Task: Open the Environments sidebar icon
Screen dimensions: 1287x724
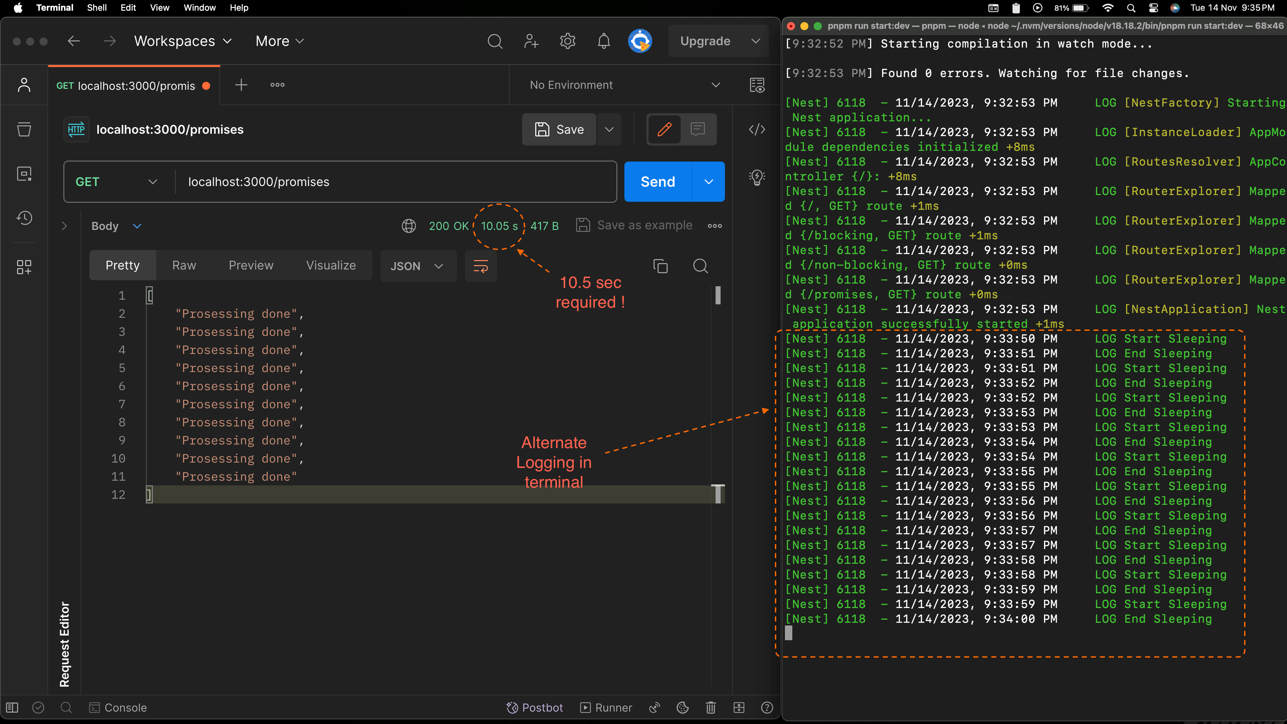Action: [24, 173]
